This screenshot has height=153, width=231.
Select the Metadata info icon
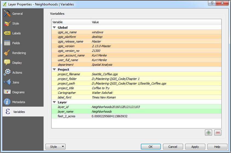(x=7, y=102)
